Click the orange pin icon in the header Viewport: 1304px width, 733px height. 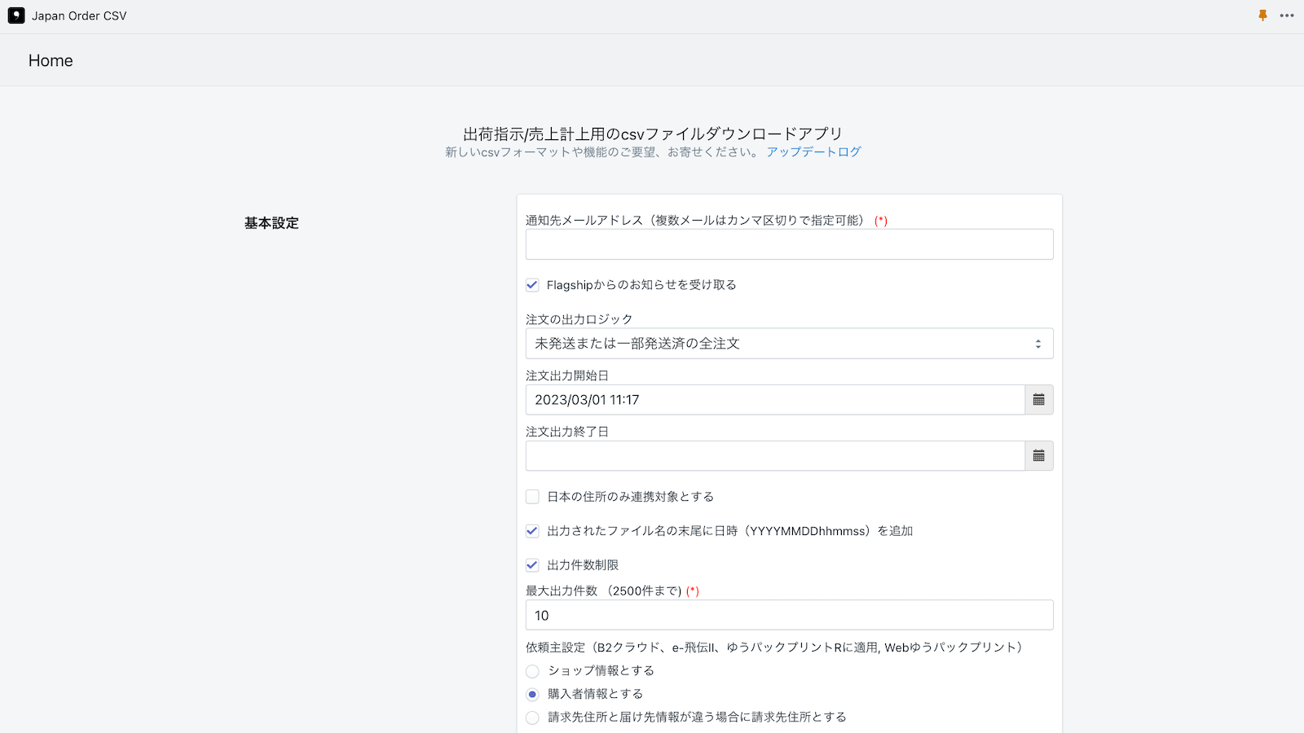click(x=1262, y=15)
